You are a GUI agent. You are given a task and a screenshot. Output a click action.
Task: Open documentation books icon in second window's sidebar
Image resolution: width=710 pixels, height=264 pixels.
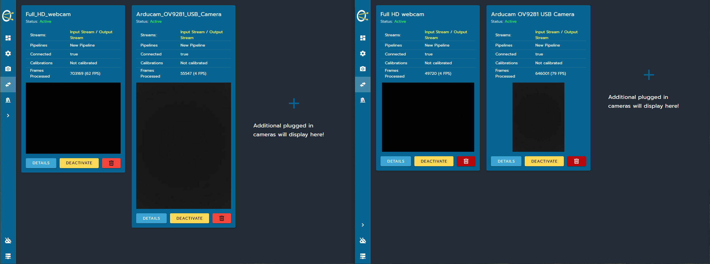pyautogui.click(x=362, y=100)
